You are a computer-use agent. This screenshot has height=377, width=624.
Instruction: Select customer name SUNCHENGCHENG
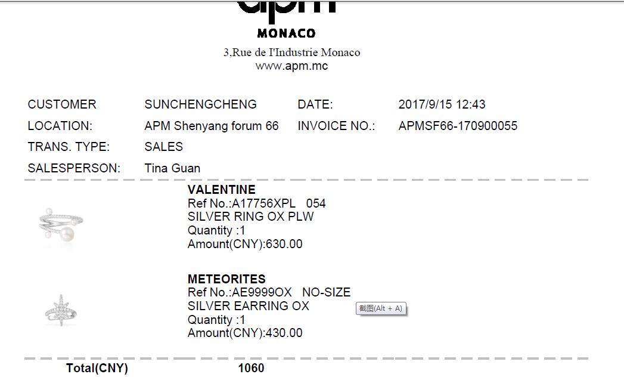201,104
